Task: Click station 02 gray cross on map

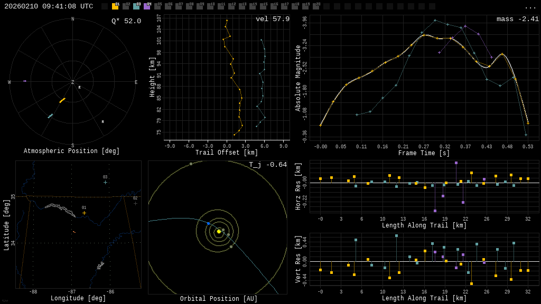Action: pyautogui.click(x=135, y=203)
